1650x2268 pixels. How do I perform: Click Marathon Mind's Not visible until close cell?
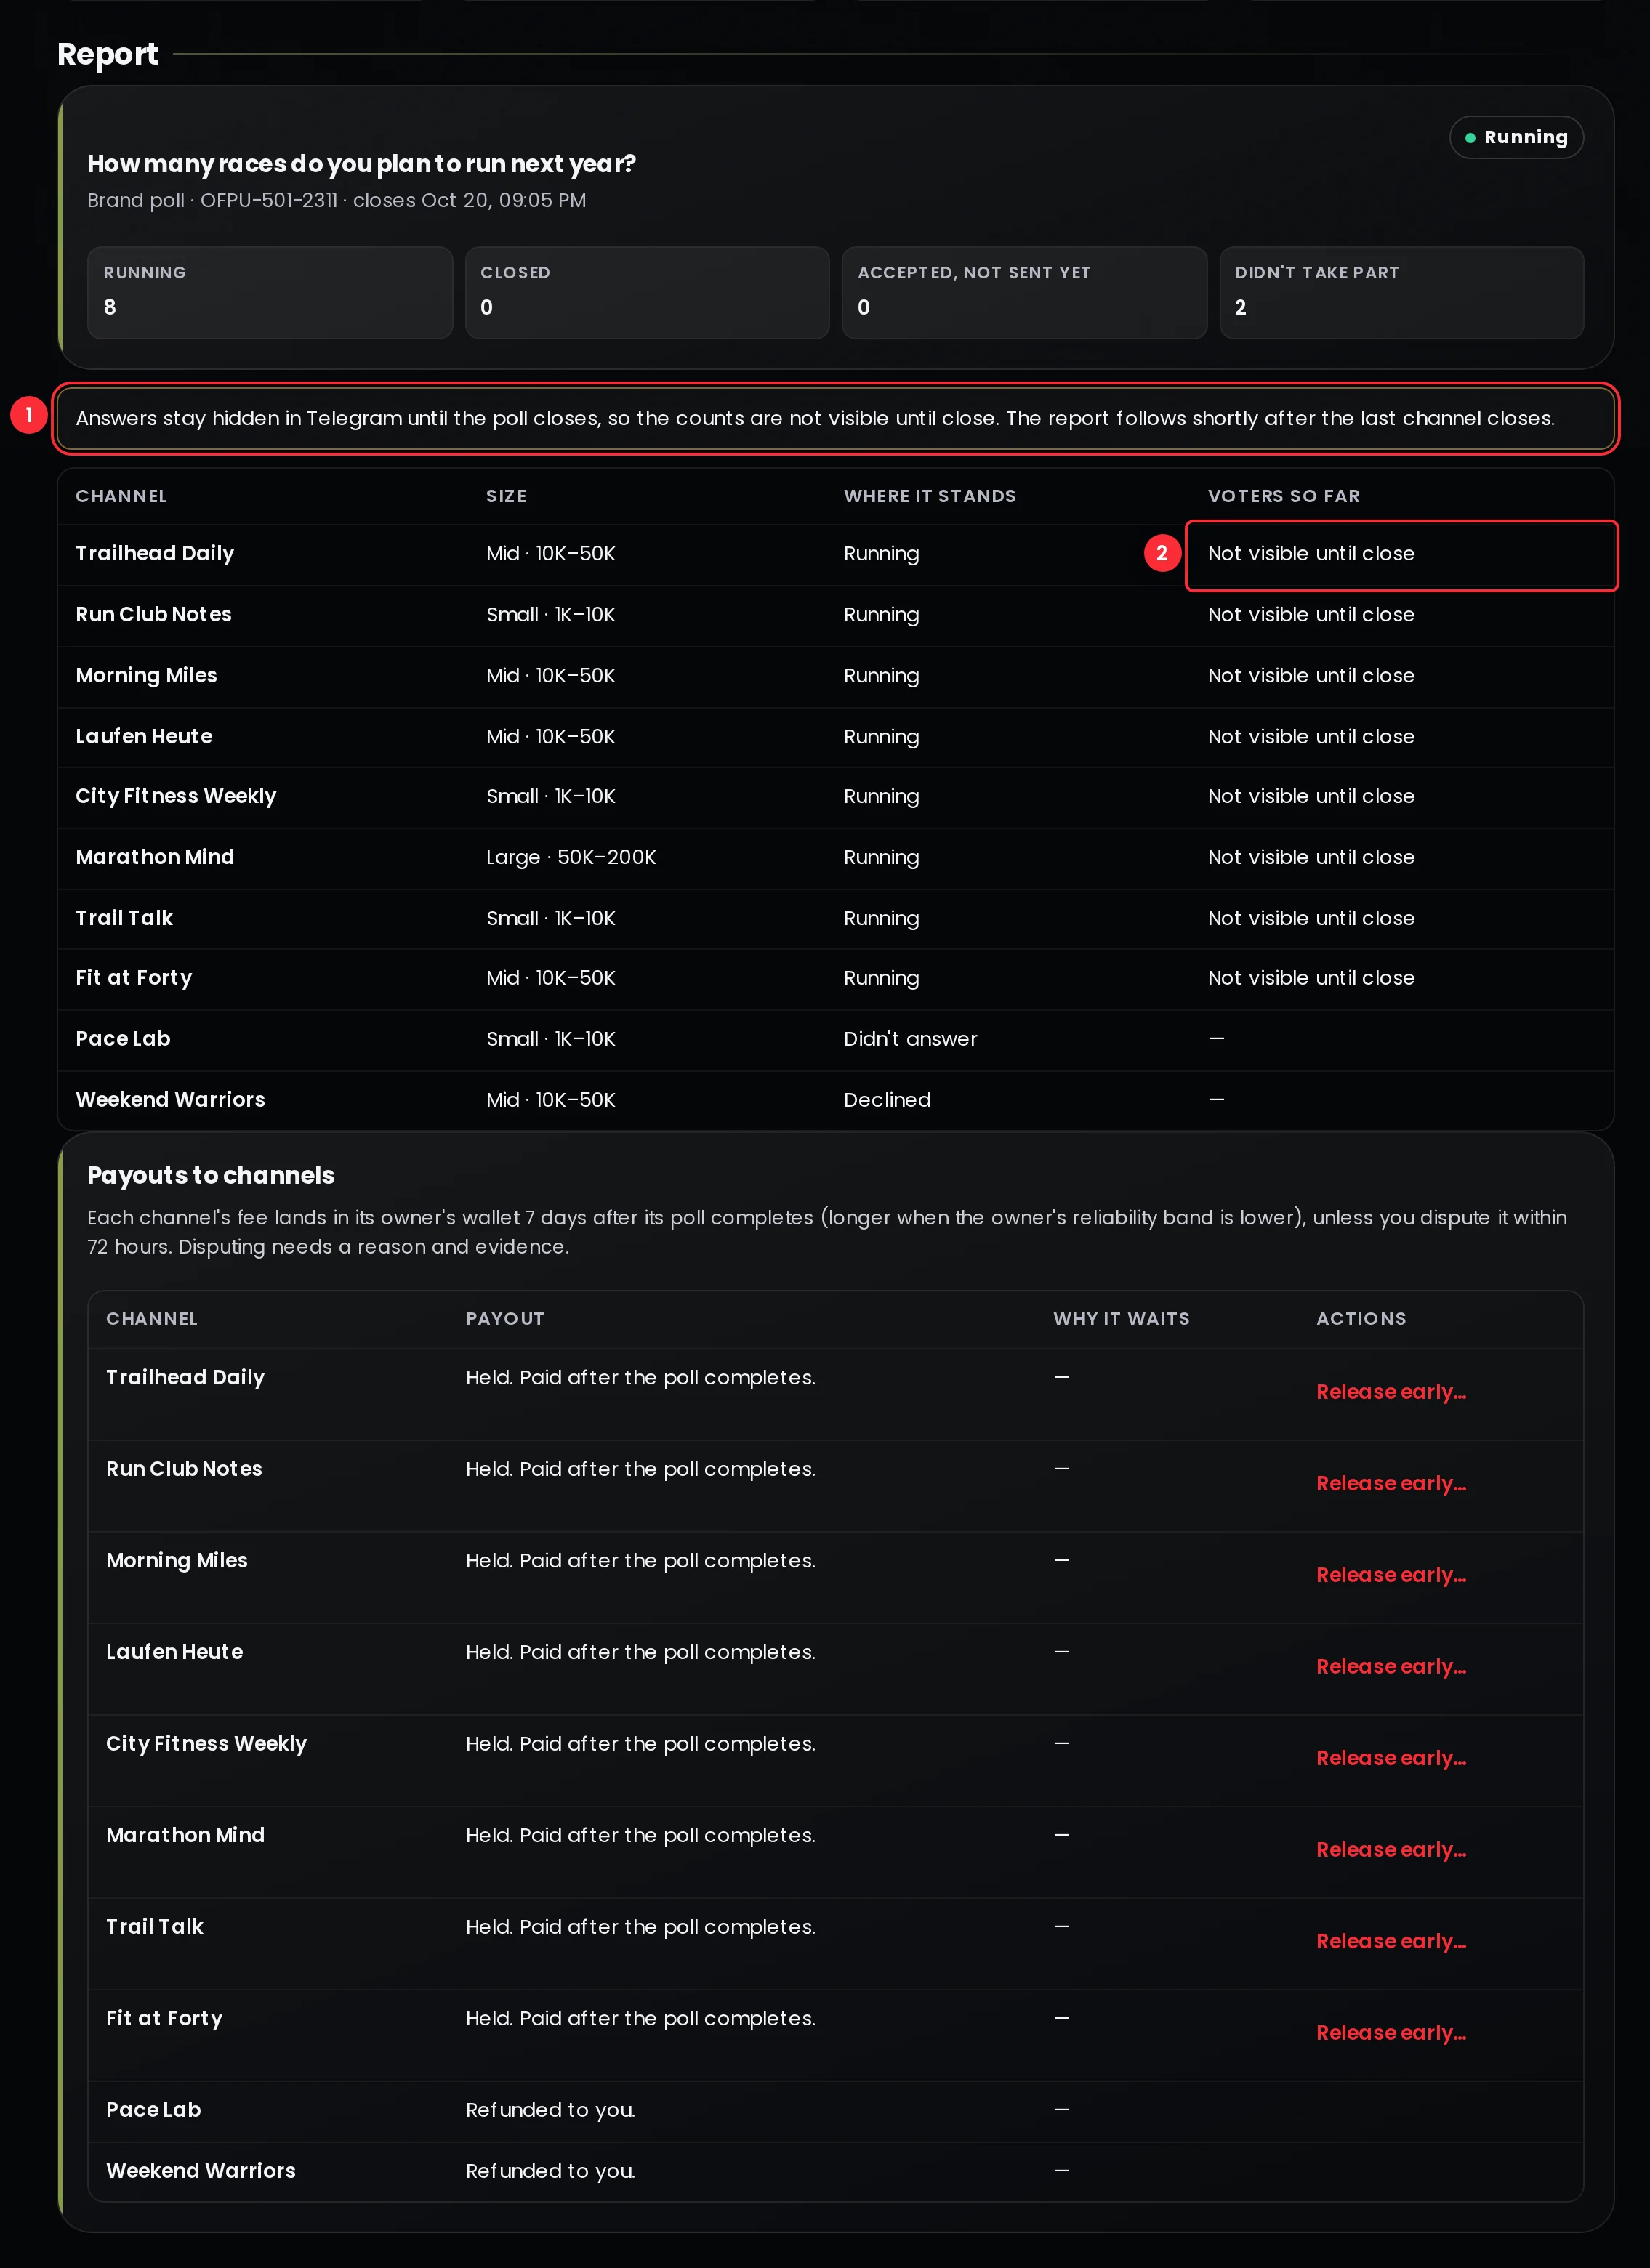click(1311, 858)
